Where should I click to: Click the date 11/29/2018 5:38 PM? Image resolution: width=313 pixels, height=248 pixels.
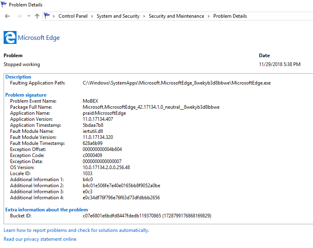(x=280, y=64)
